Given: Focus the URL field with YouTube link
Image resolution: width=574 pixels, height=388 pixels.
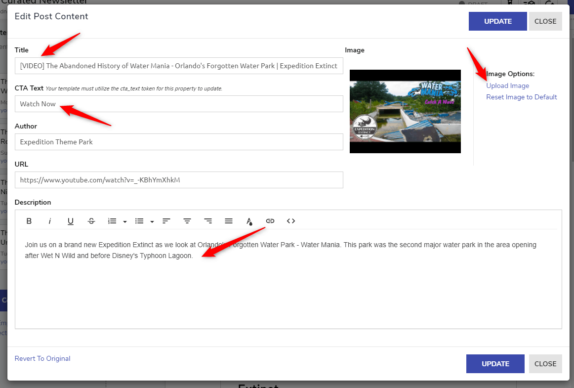Looking at the screenshot, I should pos(179,180).
